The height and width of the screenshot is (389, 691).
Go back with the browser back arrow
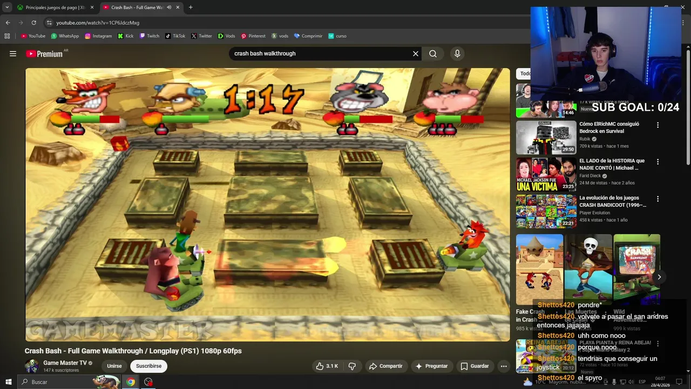[8, 23]
